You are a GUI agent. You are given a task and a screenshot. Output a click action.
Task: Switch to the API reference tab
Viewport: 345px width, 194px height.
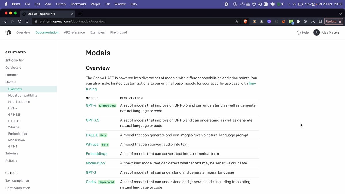click(x=74, y=32)
